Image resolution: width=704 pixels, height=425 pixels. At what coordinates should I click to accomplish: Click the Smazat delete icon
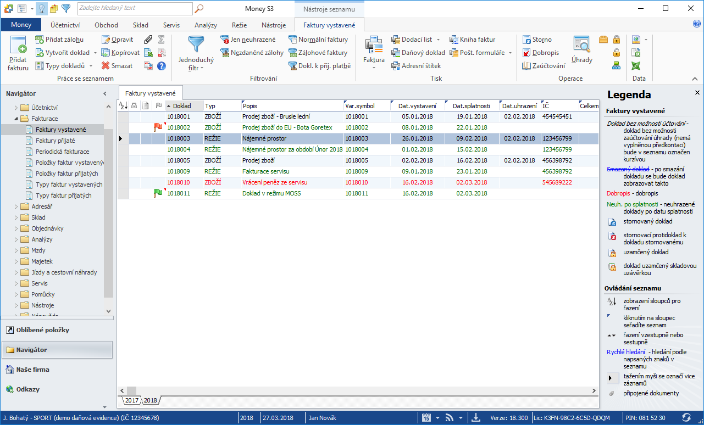point(106,66)
